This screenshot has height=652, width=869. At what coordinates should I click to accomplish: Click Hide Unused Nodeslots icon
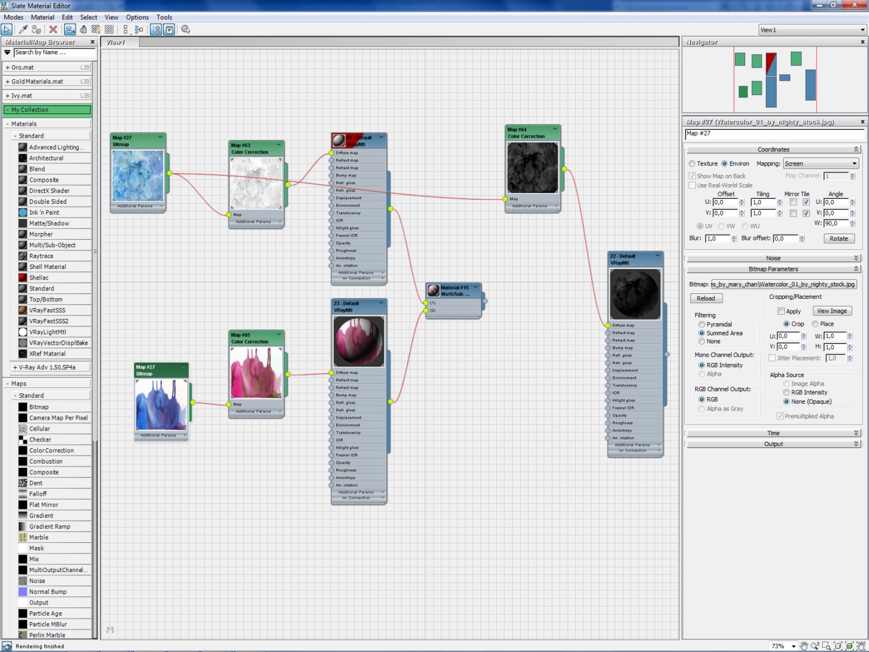pos(83,29)
